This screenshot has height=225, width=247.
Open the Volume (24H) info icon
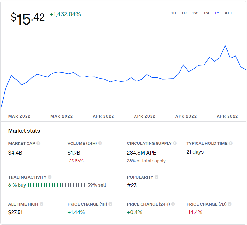(x=100, y=143)
